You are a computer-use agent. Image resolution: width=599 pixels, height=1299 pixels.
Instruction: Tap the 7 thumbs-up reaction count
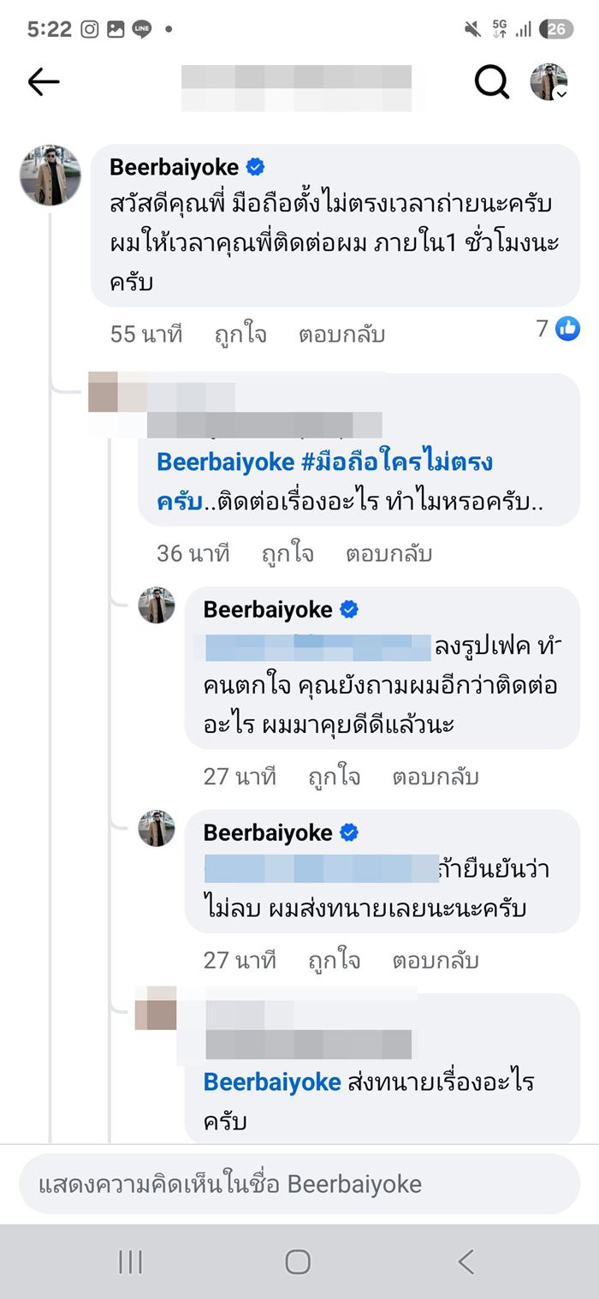coord(556,329)
